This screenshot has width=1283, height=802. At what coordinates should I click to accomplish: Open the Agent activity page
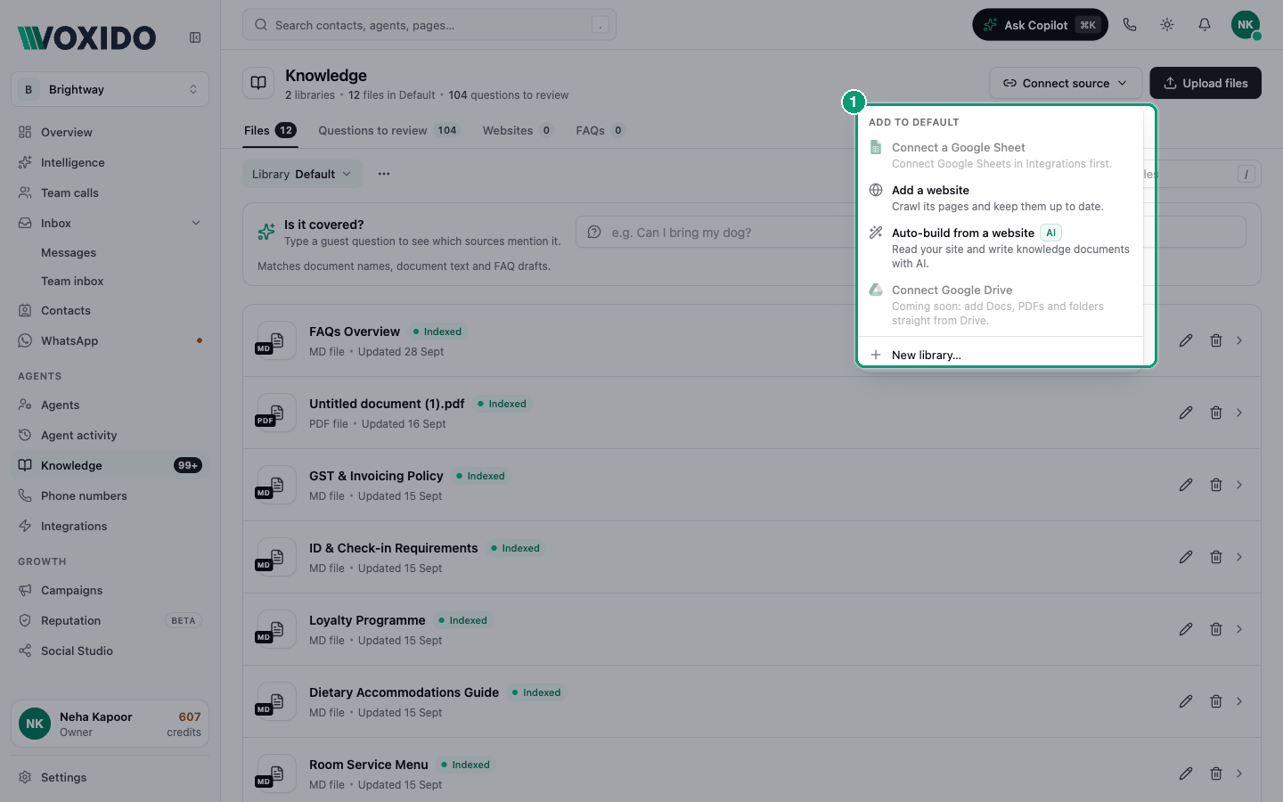(x=110, y=435)
